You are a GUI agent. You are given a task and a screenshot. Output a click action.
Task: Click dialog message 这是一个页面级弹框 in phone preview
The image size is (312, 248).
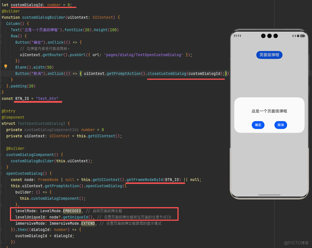(269, 111)
